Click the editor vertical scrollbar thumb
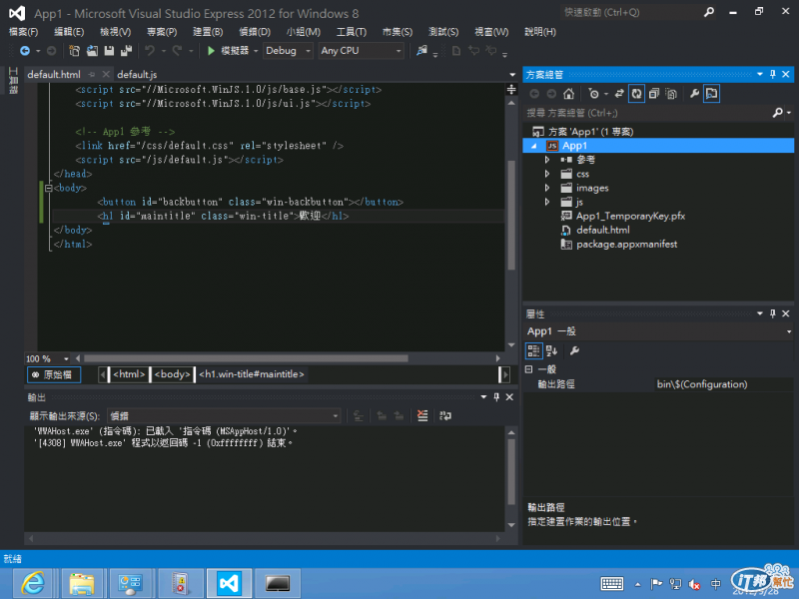 (511, 215)
